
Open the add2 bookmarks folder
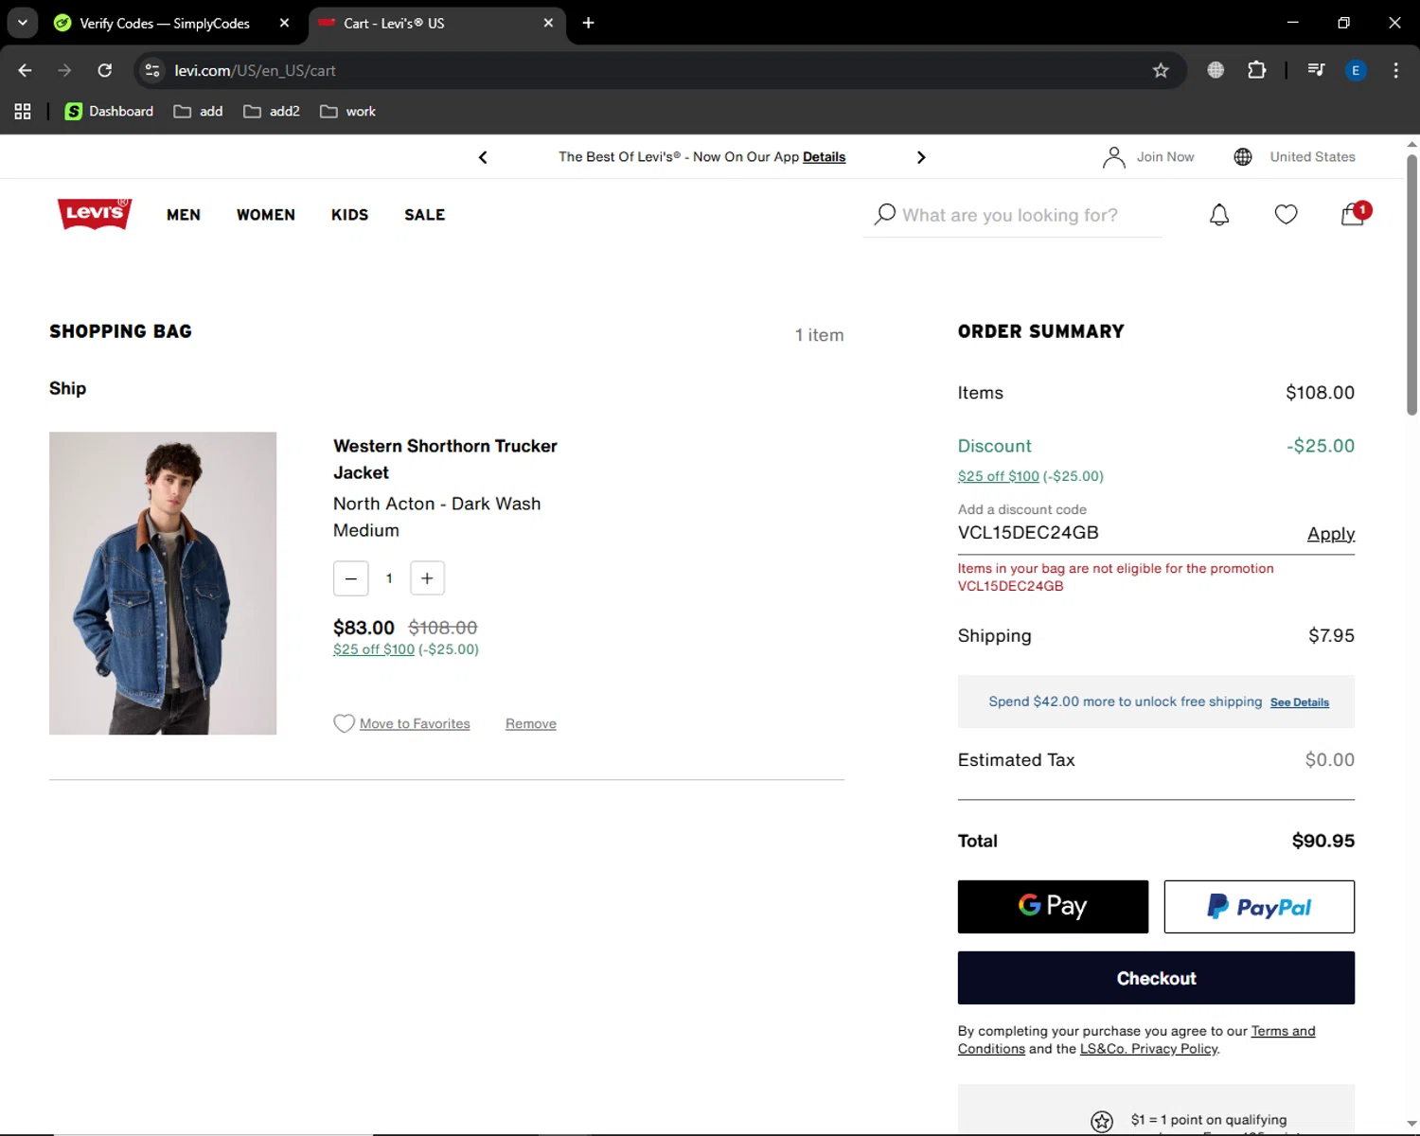coord(272,112)
